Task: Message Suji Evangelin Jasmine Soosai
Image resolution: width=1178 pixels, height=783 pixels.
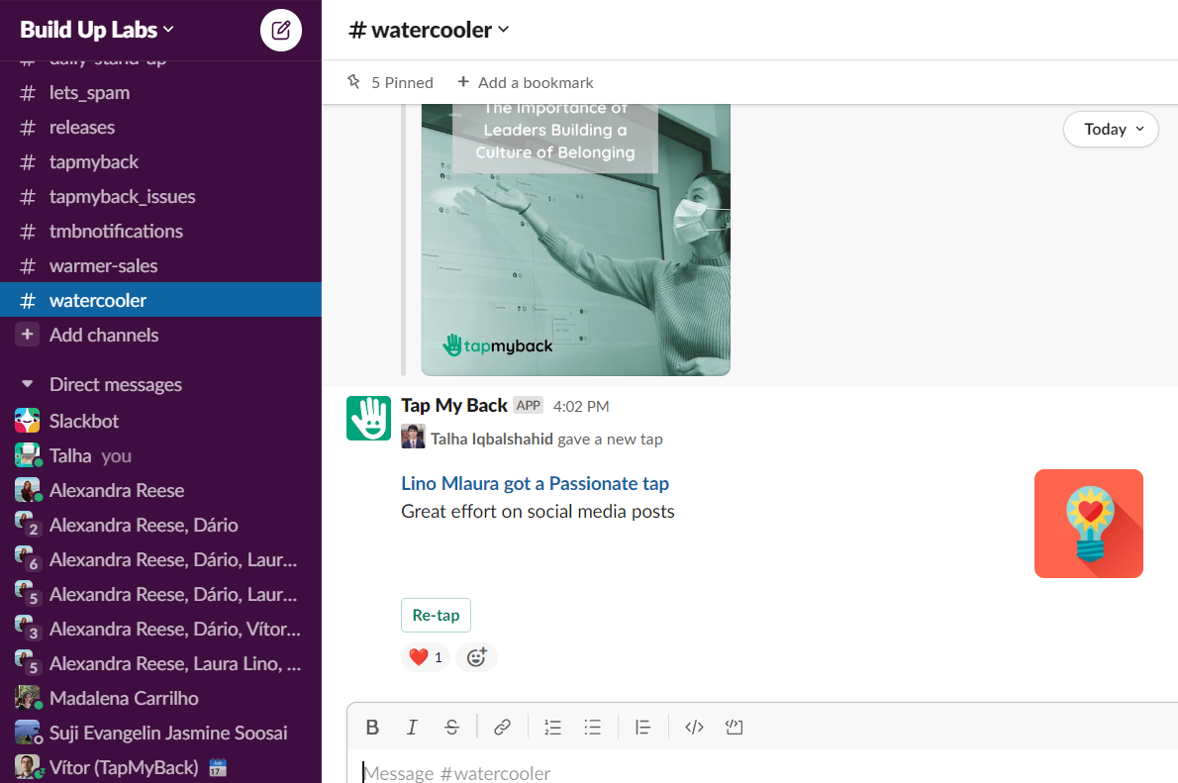Action: point(160,732)
